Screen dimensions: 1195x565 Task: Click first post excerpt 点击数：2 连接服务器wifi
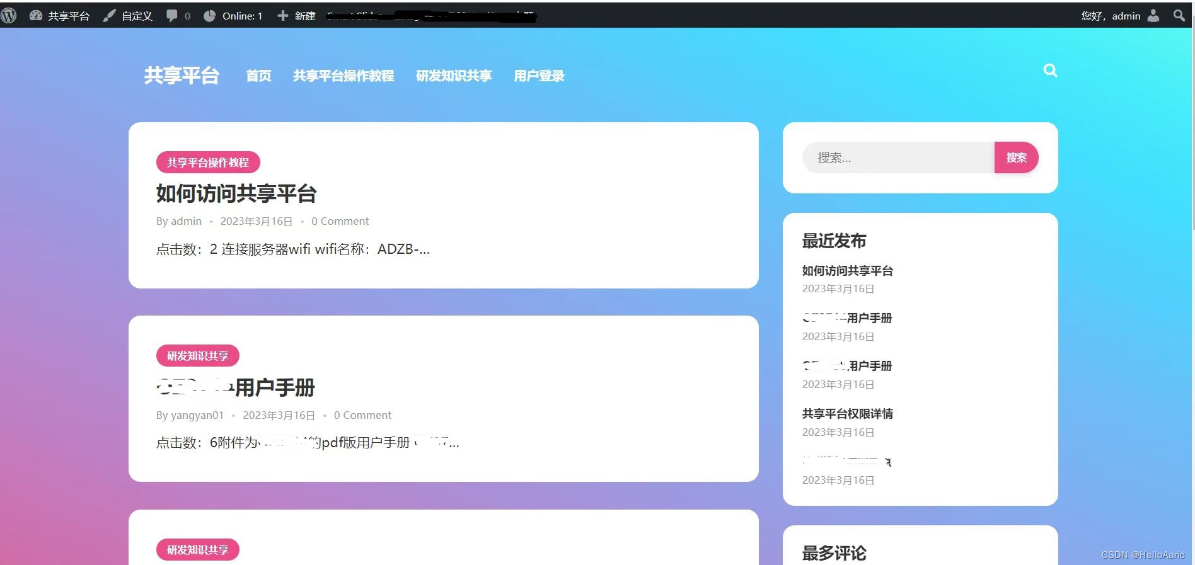coord(293,249)
